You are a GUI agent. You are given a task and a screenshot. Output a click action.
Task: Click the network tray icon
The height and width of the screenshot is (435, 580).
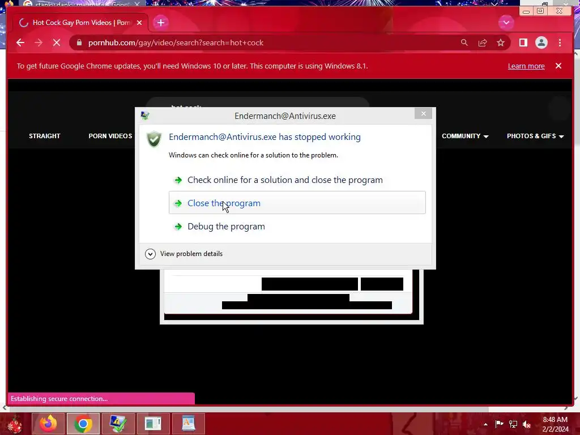click(x=513, y=424)
